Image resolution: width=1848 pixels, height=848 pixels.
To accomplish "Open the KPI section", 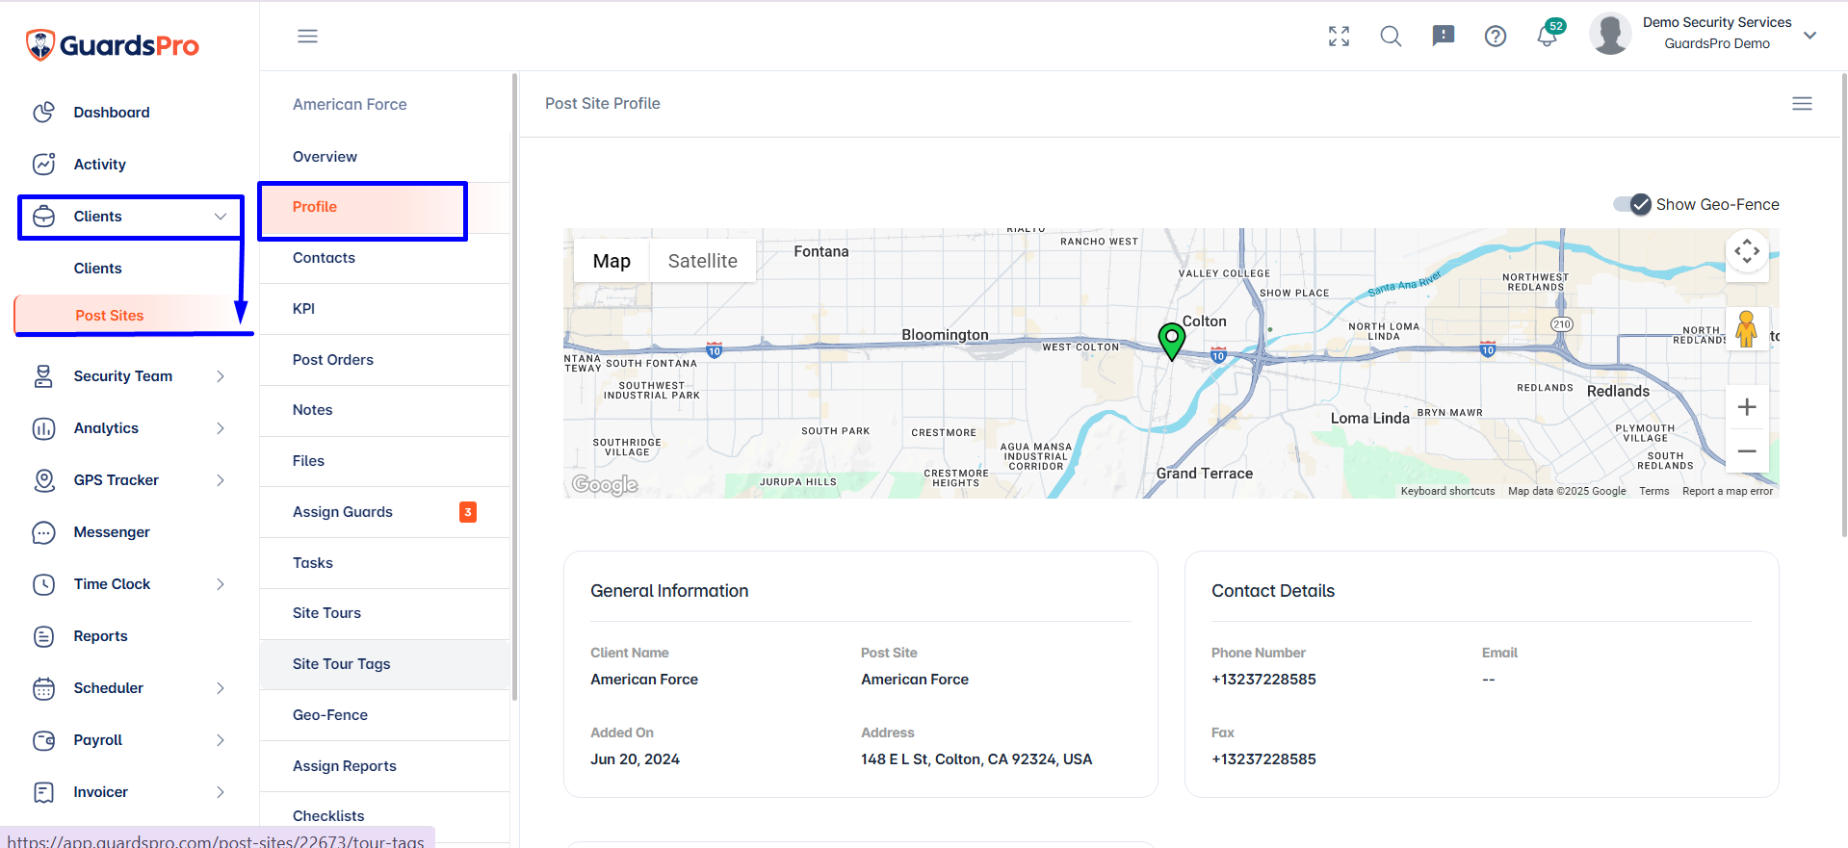I will point(384,309).
